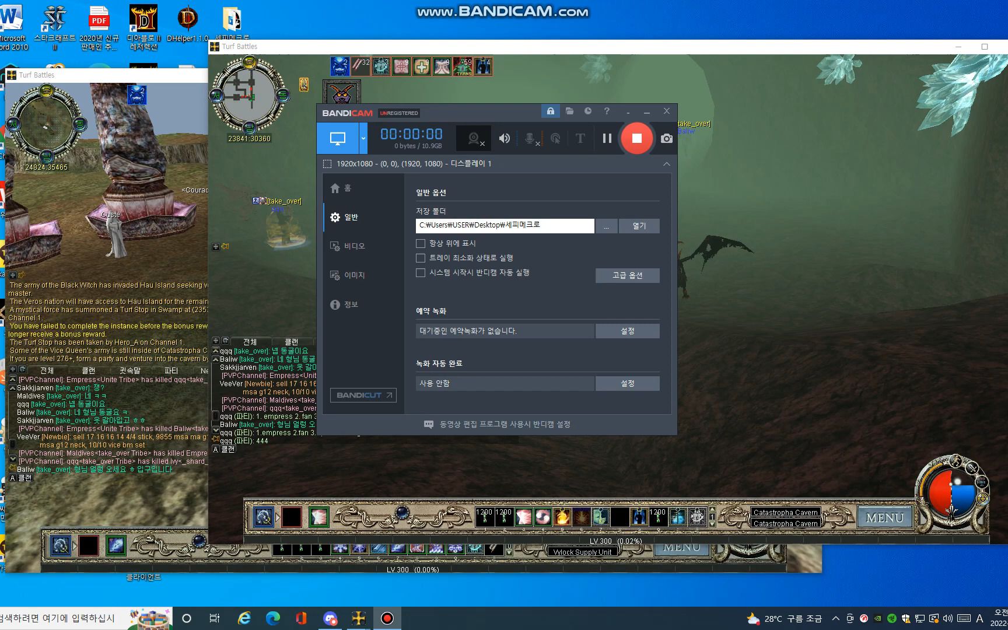Screen dimensions: 1008x630
Task: Open the scheduled recording clock icon
Action: tap(588, 111)
